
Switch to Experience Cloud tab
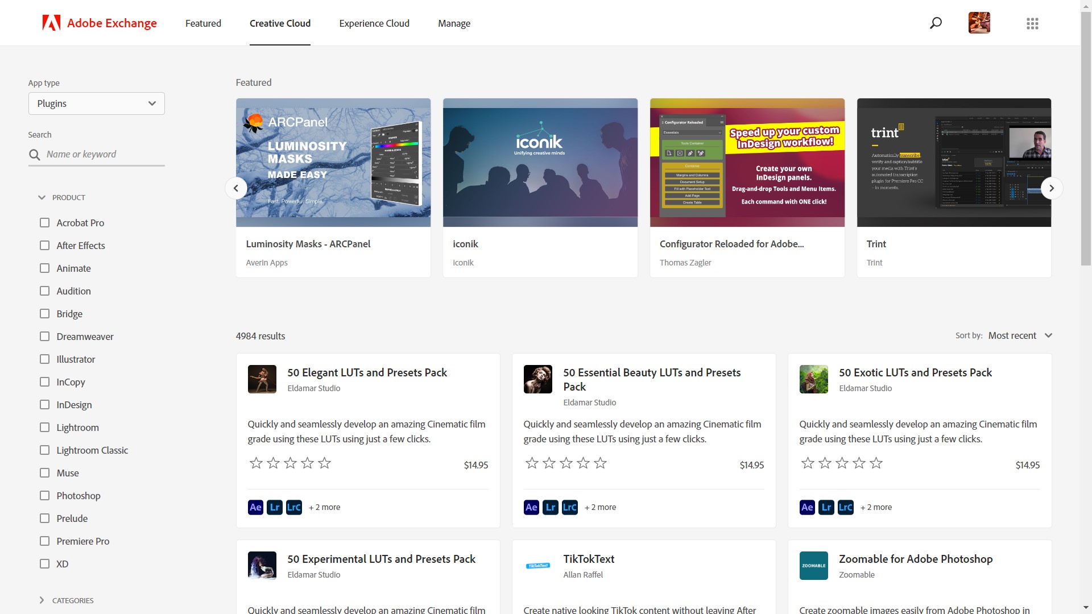[x=374, y=23]
